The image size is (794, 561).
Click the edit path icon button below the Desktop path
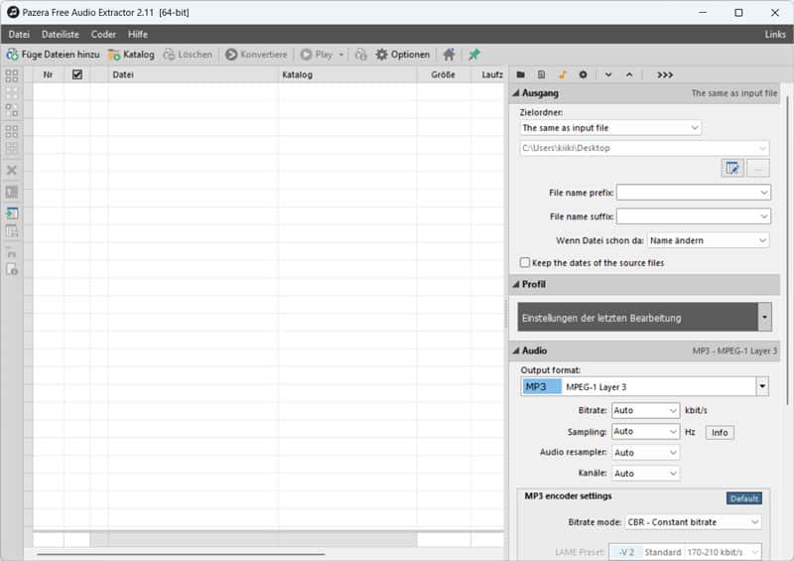(732, 168)
